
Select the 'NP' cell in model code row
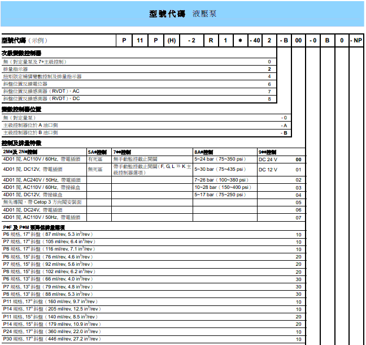[x=356, y=41]
